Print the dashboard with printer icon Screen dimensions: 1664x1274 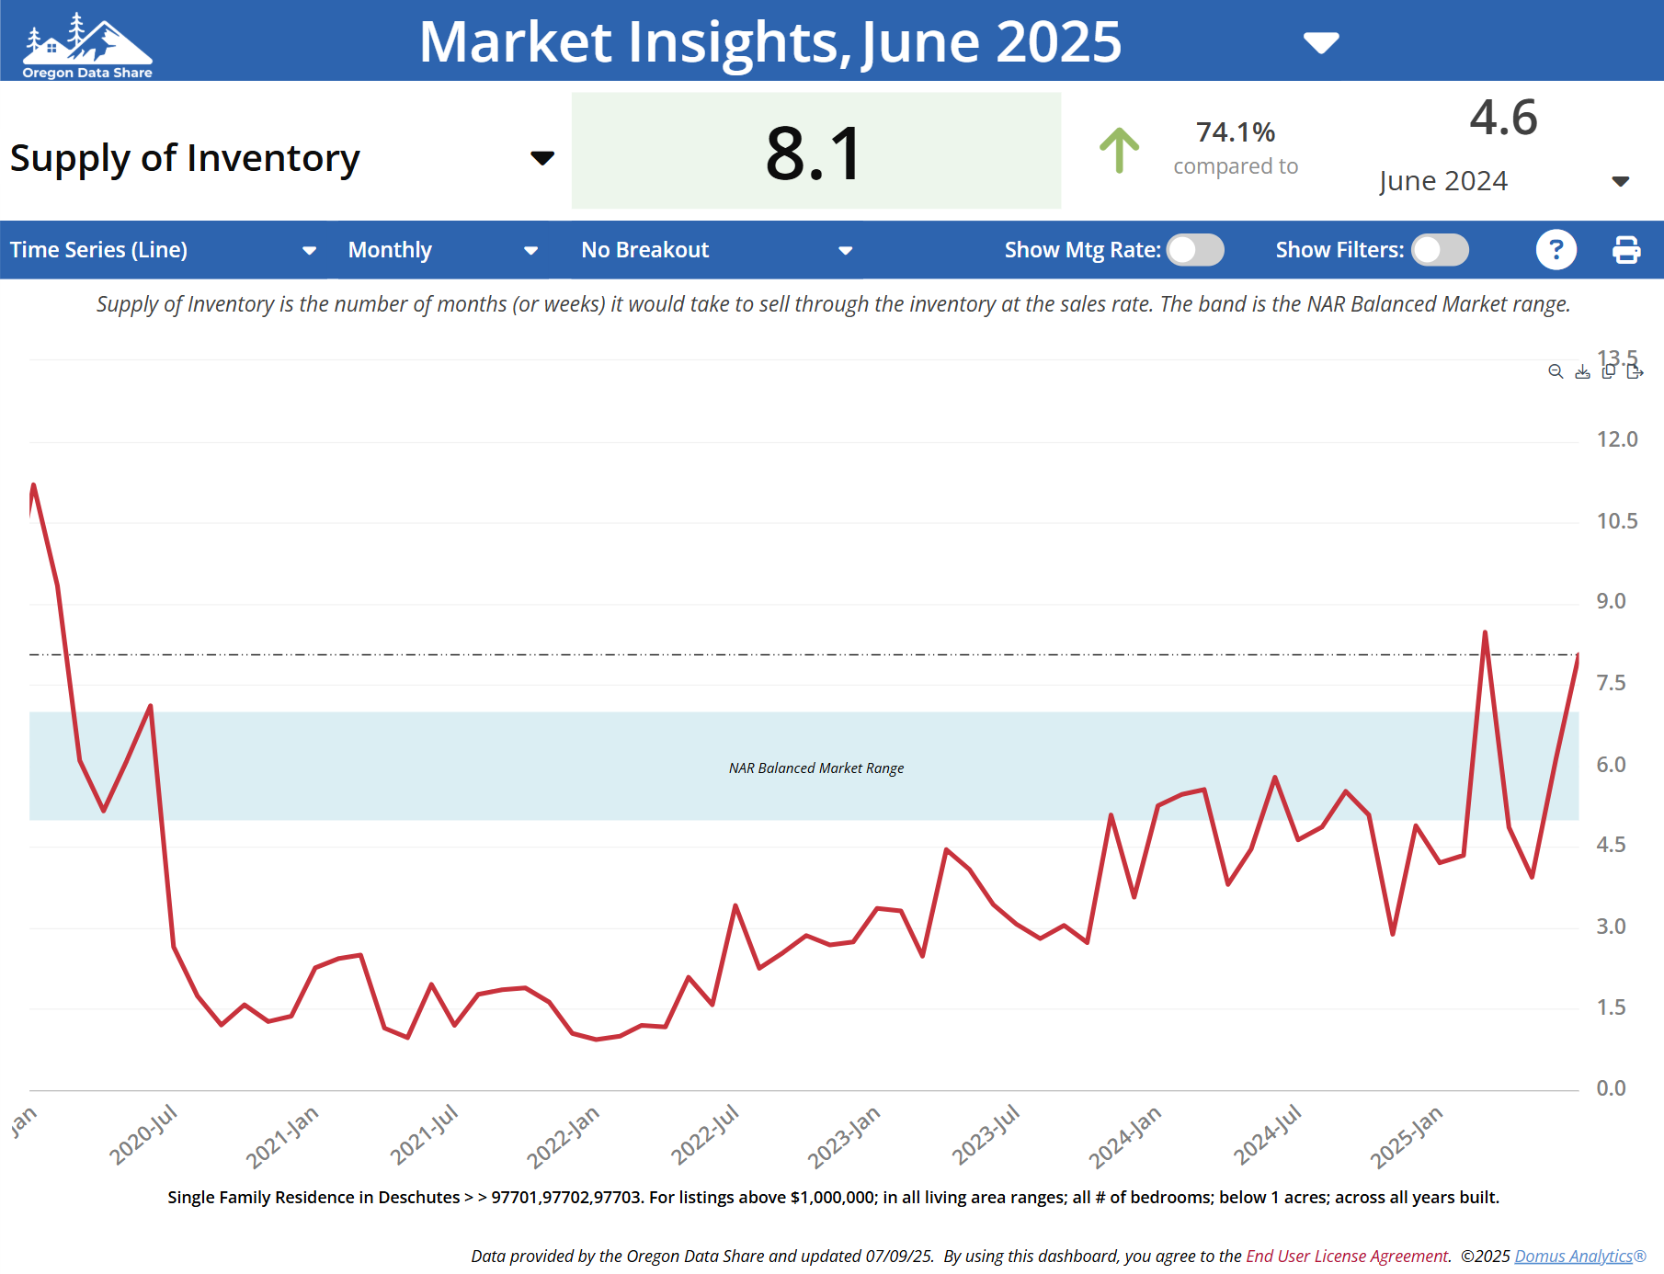click(x=1625, y=250)
